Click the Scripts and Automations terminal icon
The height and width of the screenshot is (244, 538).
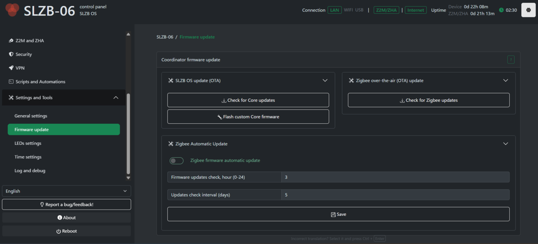click(x=11, y=82)
